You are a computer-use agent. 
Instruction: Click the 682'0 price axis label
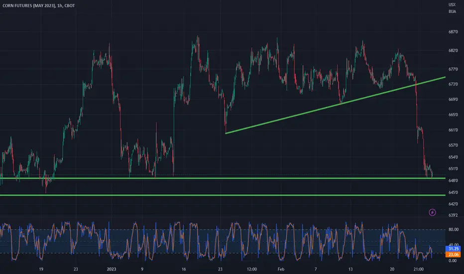pyautogui.click(x=453, y=51)
